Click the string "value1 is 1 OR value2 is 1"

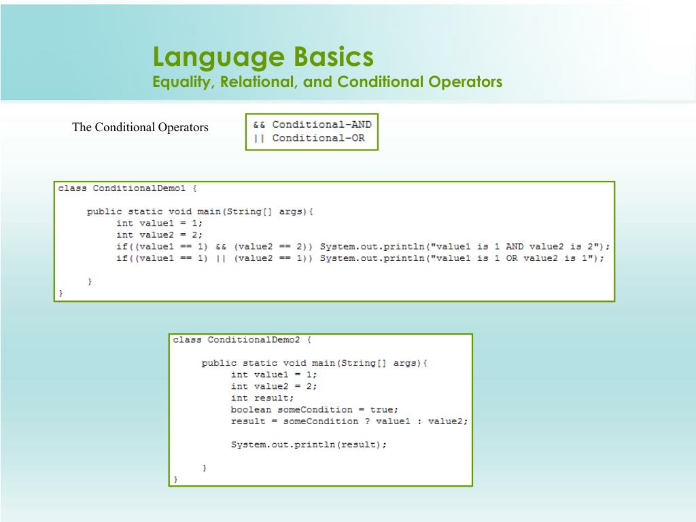pos(512,258)
